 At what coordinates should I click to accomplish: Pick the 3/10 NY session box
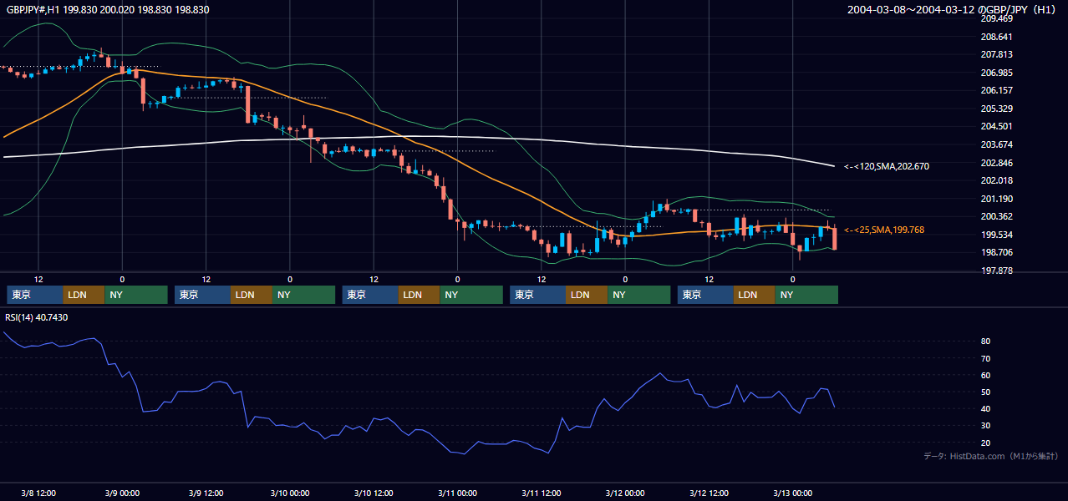pos(471,295)
